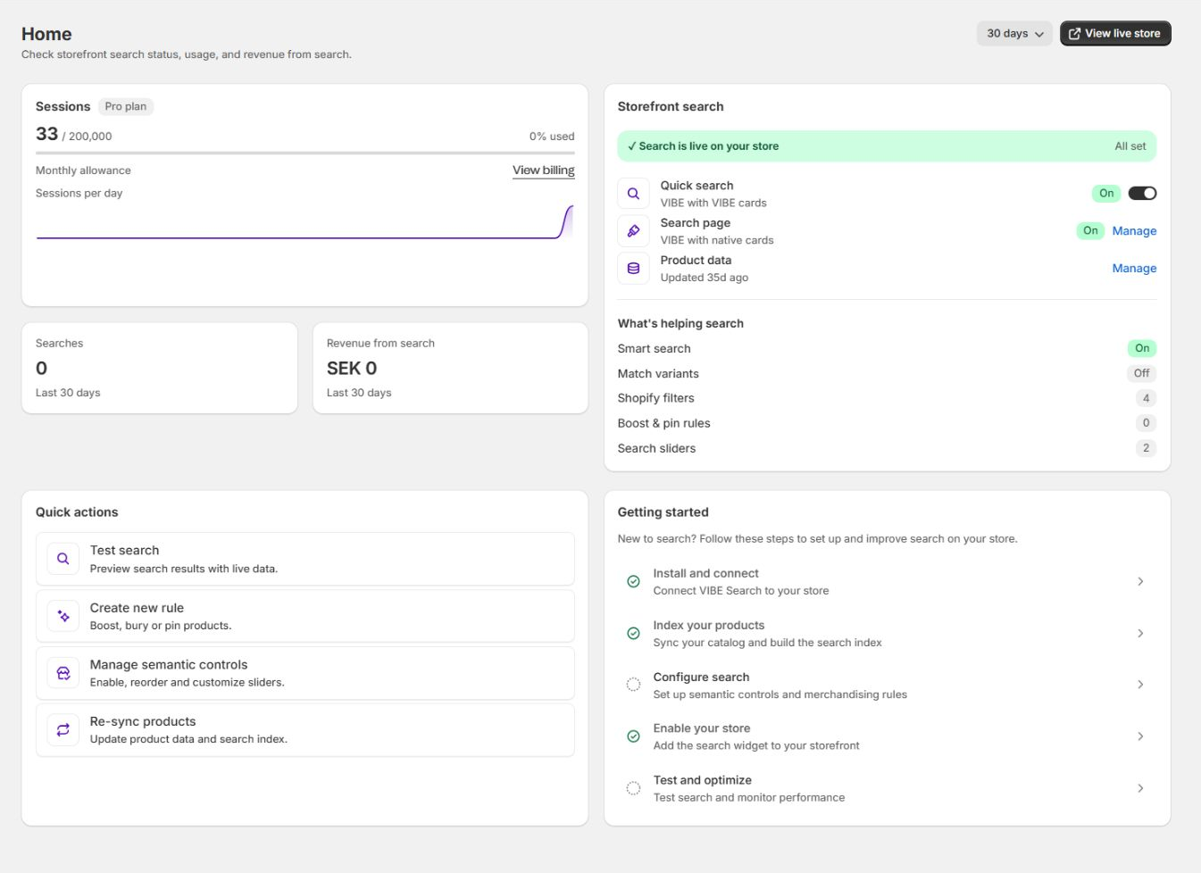Click the Quick search magnifier icon
The height and width of the screenshot is (873, 1201).
point(633,193)
